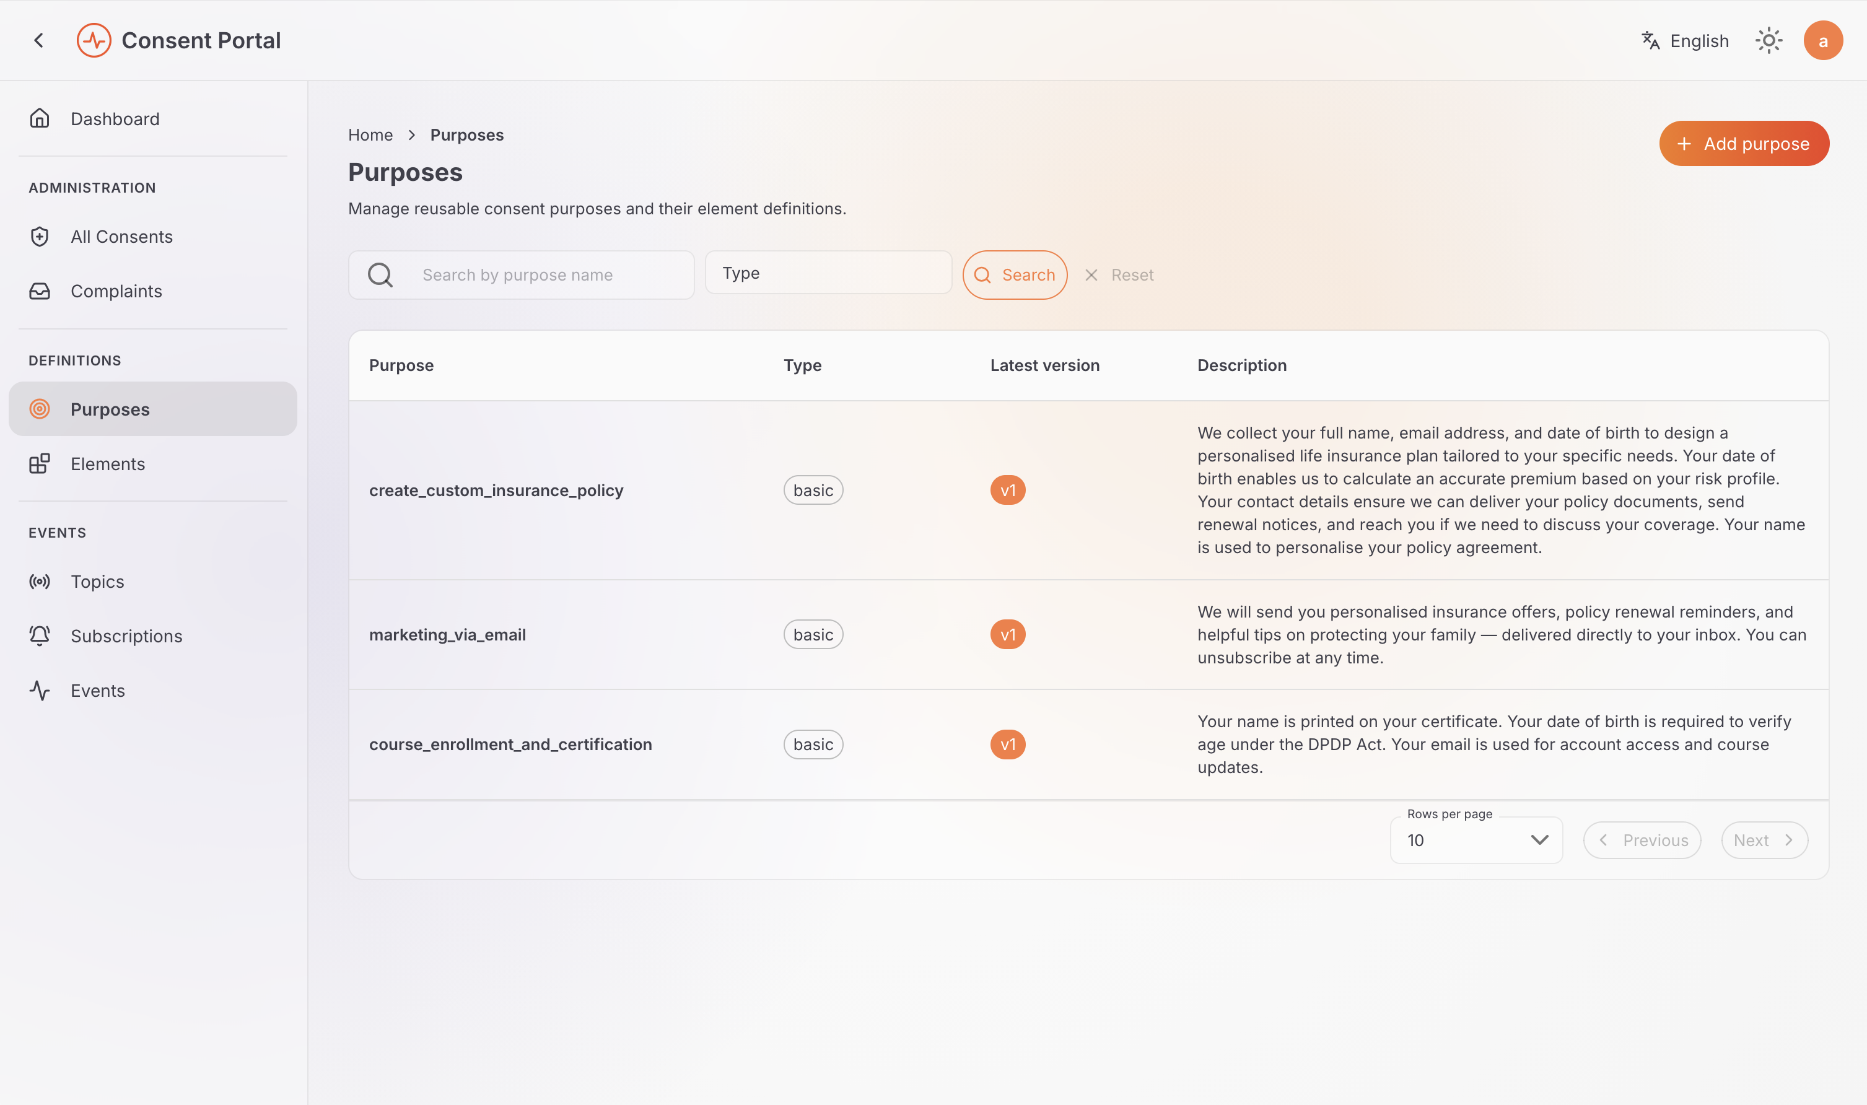Open the user avatar 'a' menu
This screenshot has height=1105, width=1867.
click(x=1823, y=40)
